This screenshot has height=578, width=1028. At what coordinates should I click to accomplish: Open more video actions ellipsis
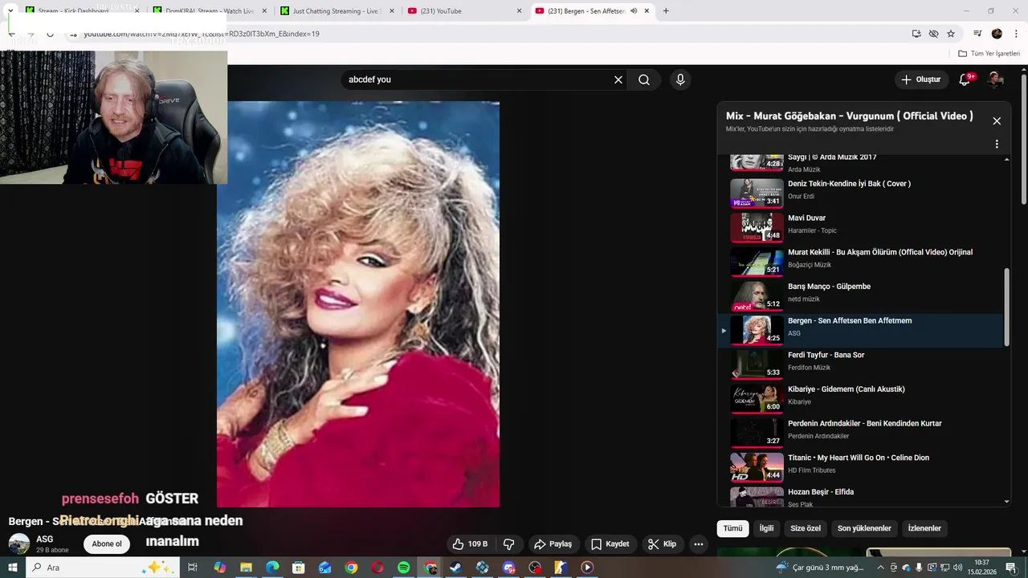[x=699, y=543]
